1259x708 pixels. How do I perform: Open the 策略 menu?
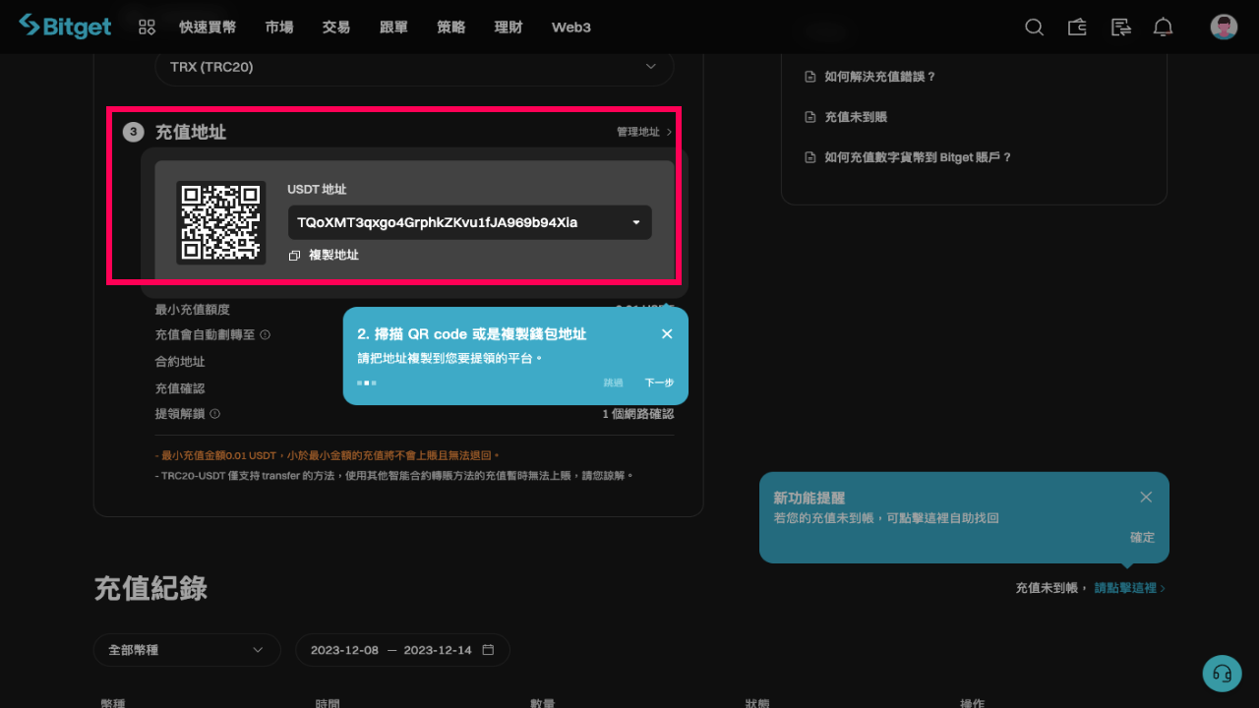tap(451, 28)
